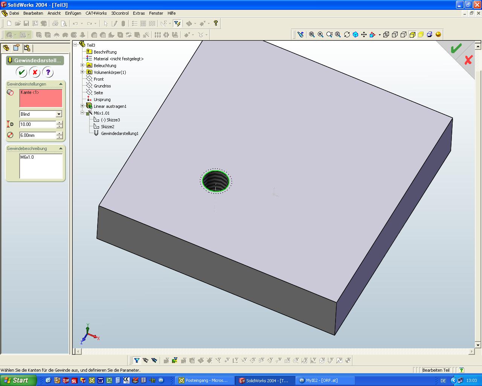
Task: Toggle Shaded with Edges display
Action: click(x=412, y=35)
